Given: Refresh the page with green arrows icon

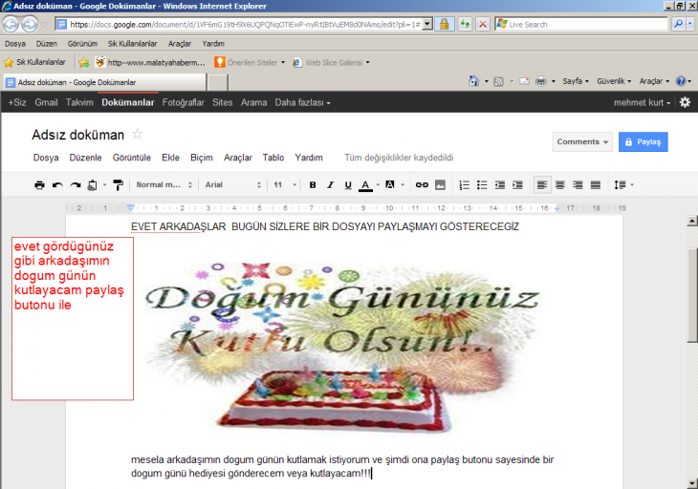Looking at the screenshot, I should point(465,24).
